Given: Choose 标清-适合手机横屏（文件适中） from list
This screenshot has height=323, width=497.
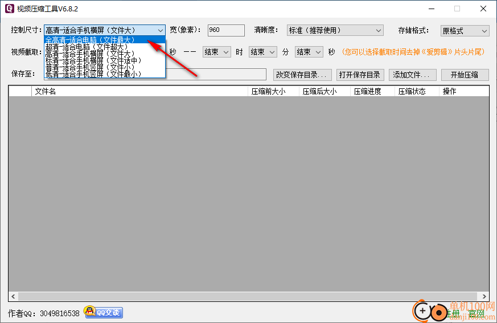Looking at the screenshot, I should 105,60.
